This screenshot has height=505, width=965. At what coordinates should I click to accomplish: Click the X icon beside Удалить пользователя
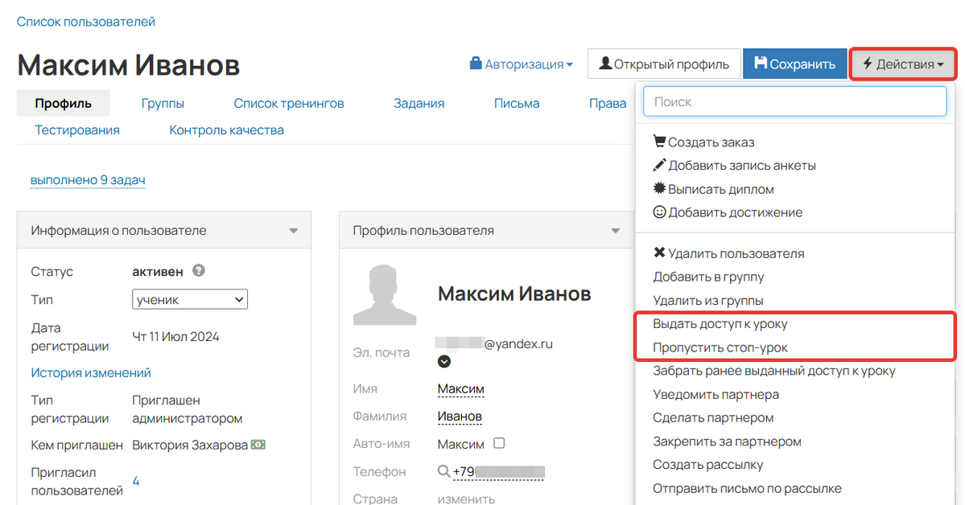click(660, 252)
